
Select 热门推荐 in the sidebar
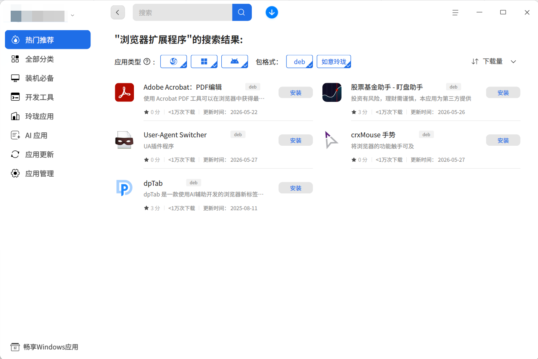48,40
